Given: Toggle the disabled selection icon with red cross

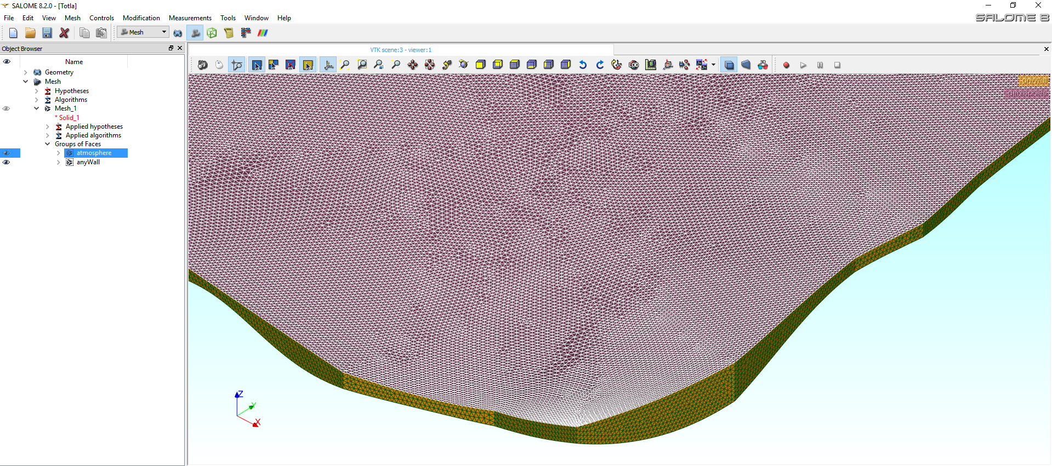Looking at the screenshot, I should [291, 65].
